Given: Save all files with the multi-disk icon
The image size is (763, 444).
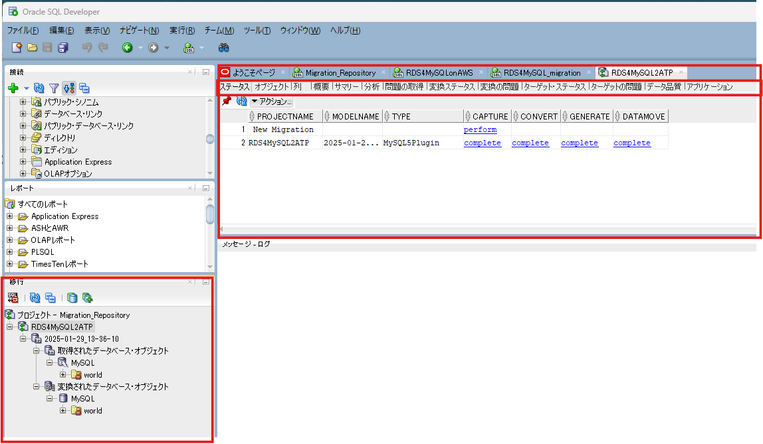Looking at the screenshot, I should click(x=62, y=47).
